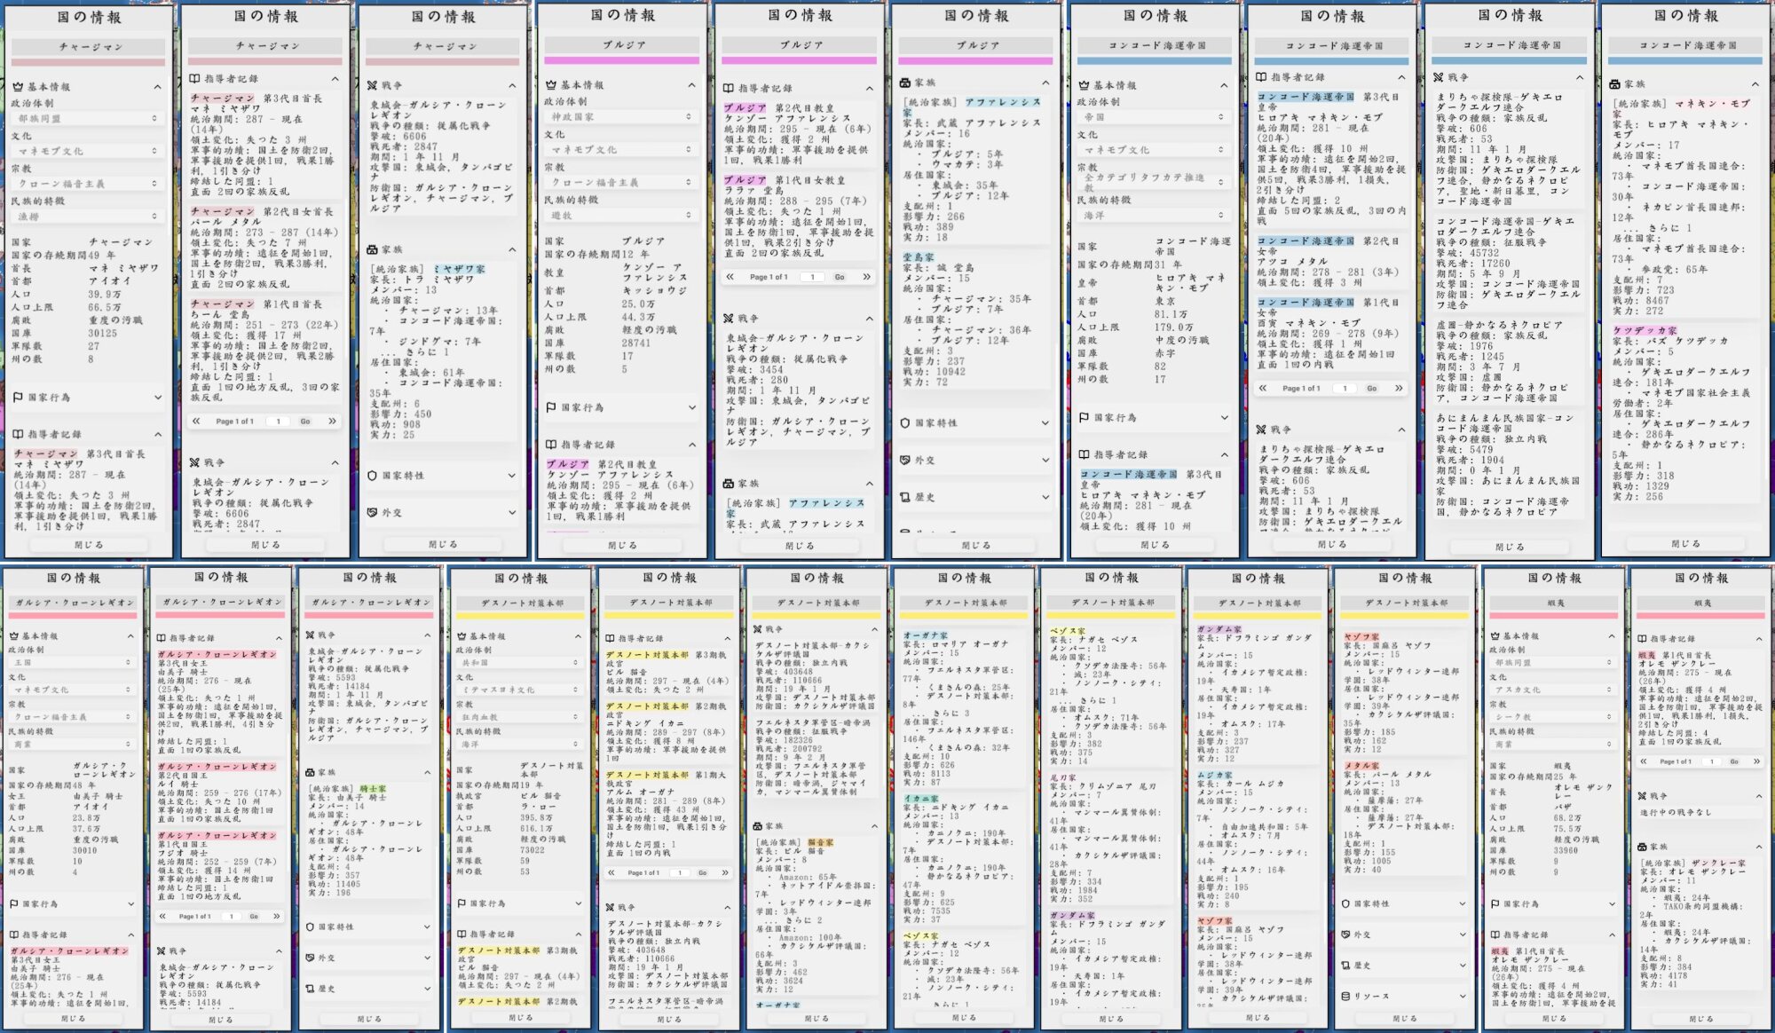Click 閉じる button below 蝦夷 家族 section
Image resolution: width=1775 pixels, height=1033 pixels.
(x=1700, y=1019)
